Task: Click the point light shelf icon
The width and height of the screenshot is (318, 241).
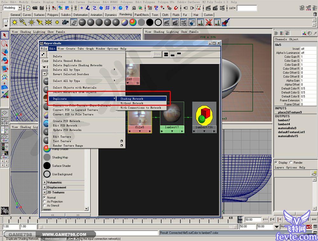Action: 31,22
